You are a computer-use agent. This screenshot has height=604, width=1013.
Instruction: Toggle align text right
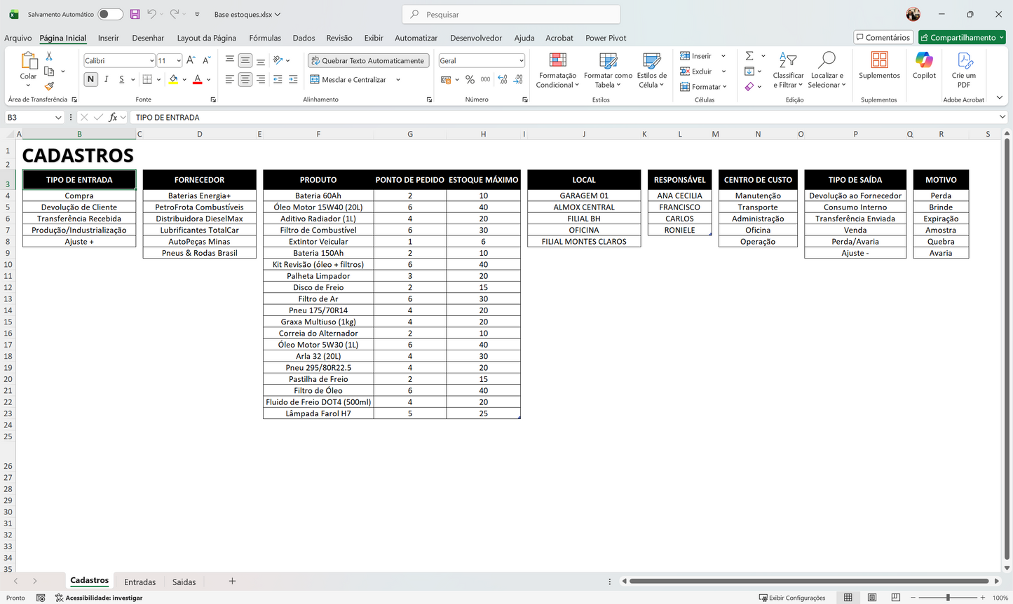pos(261,80)
